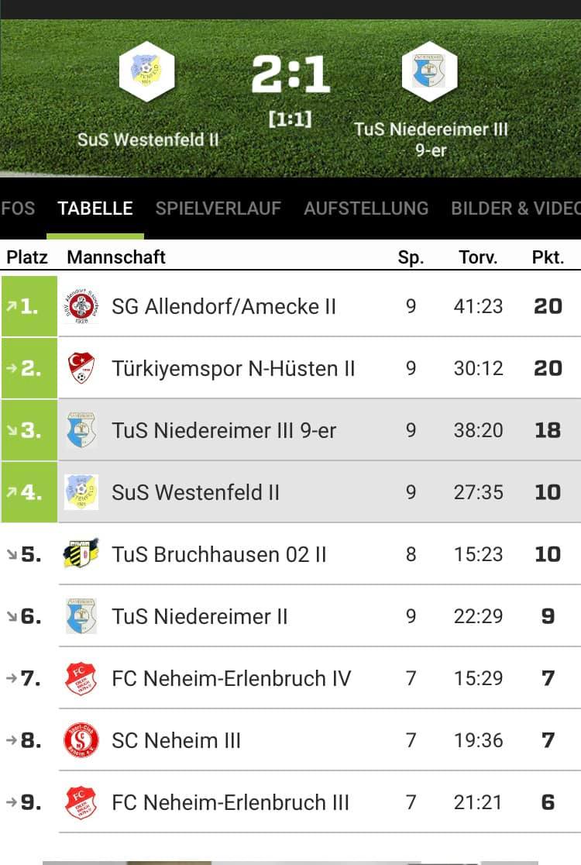Viewport: 581px width, 865px height.
Task: Open Türkiyemspor N-Hüsten II team page
Action: pos(233,368)
